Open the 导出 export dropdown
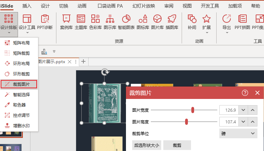 [x=227, y=24]
